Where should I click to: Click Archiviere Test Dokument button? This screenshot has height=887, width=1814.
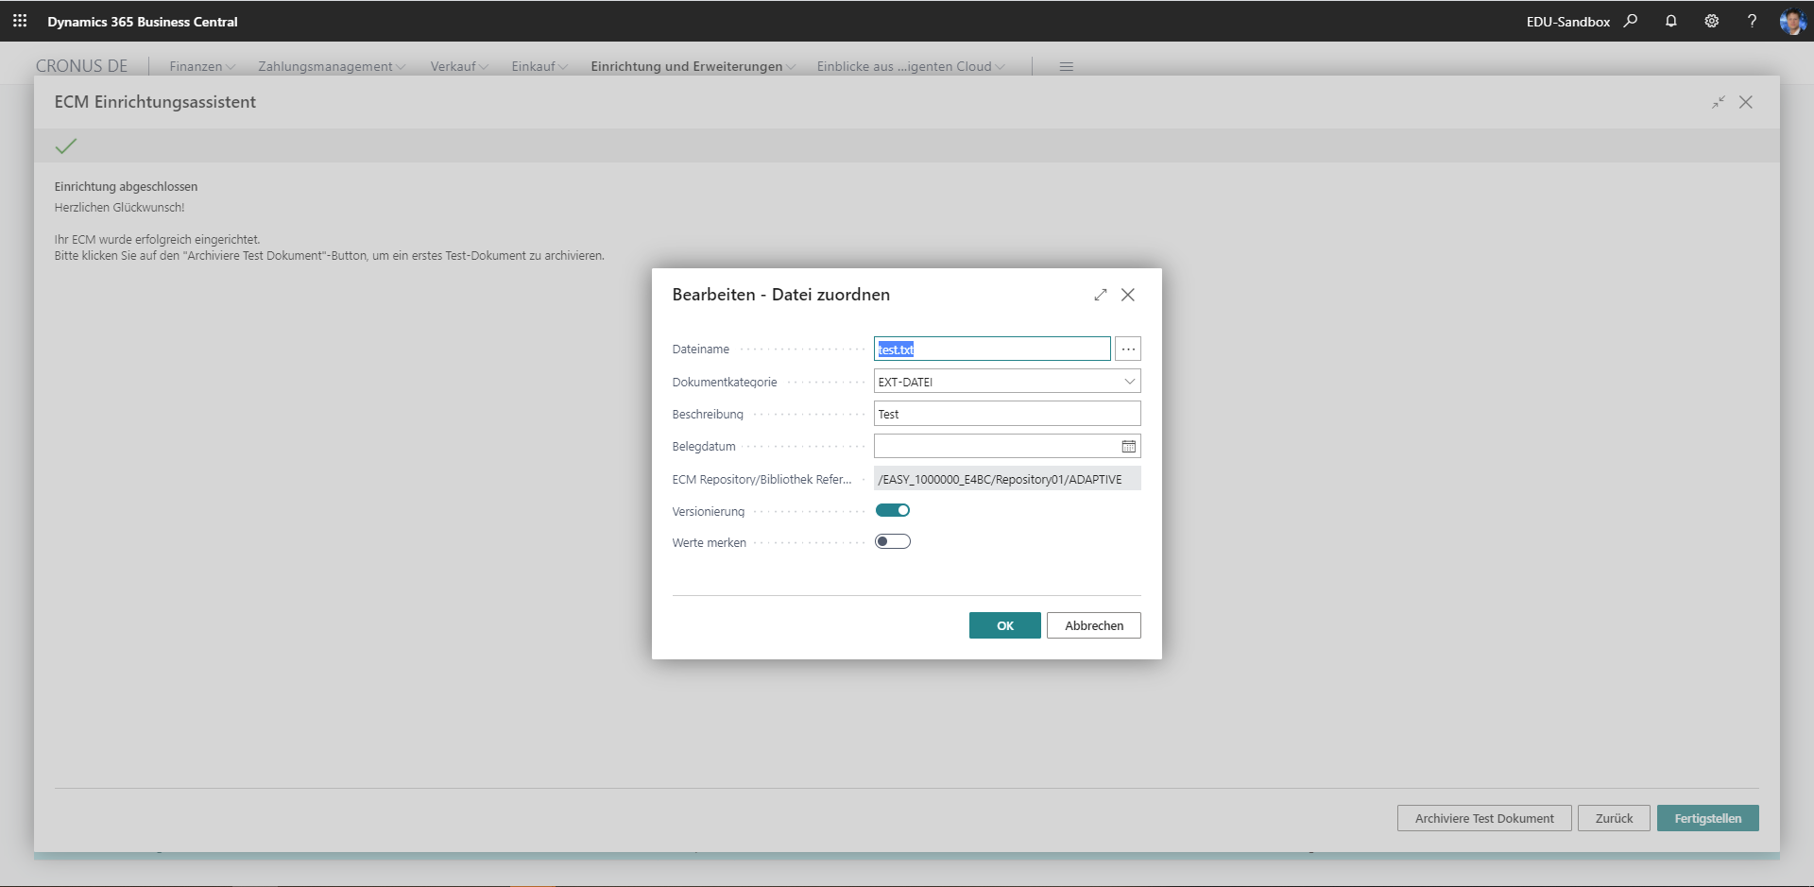1484,818
